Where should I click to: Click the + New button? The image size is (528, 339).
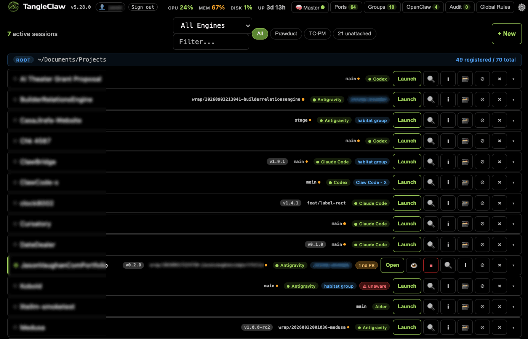click(507, 34)
